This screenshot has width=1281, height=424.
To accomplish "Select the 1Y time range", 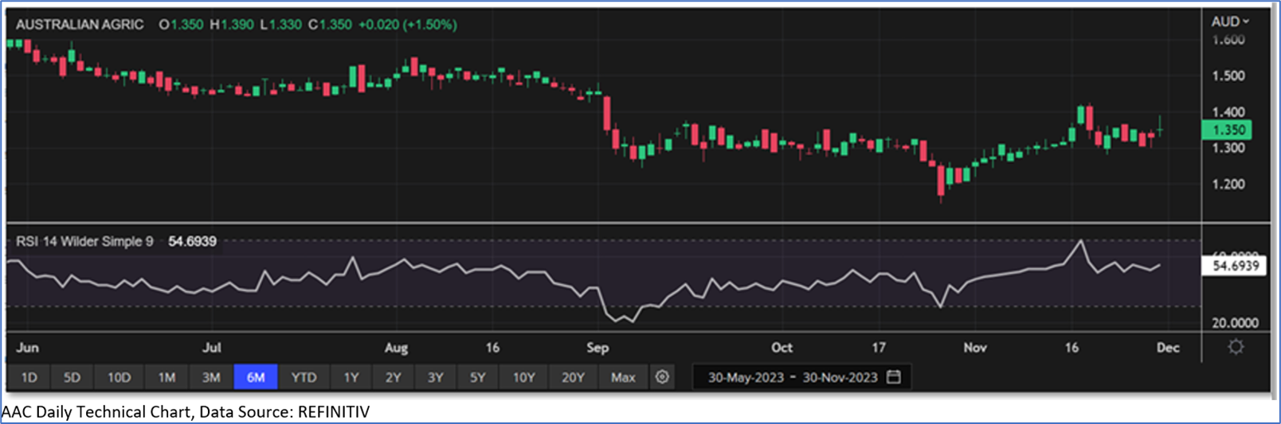I will tap(351, 377).
